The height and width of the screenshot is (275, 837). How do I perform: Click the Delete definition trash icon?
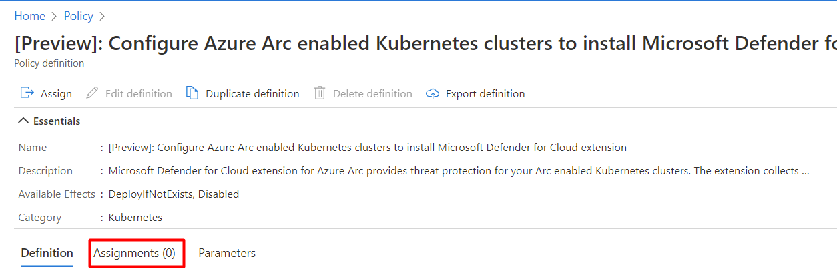click(320, 93)
